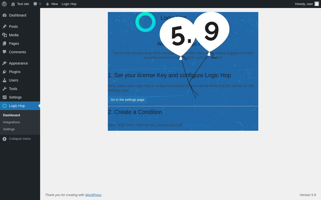The image size is (321, 200).
Task: Open the comments bubble in admin bar
Action: (x=35, y=4)
